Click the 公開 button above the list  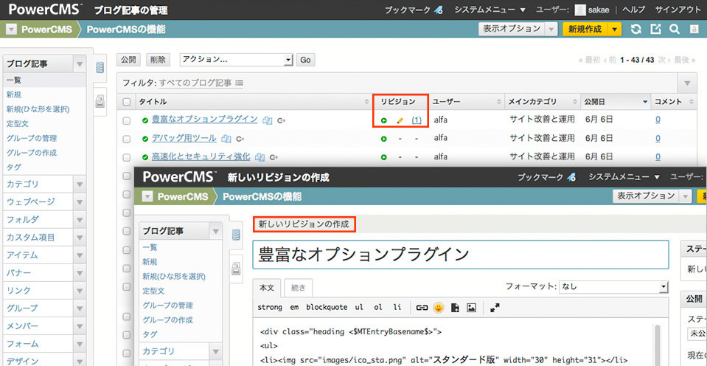(x=128, y=60)
